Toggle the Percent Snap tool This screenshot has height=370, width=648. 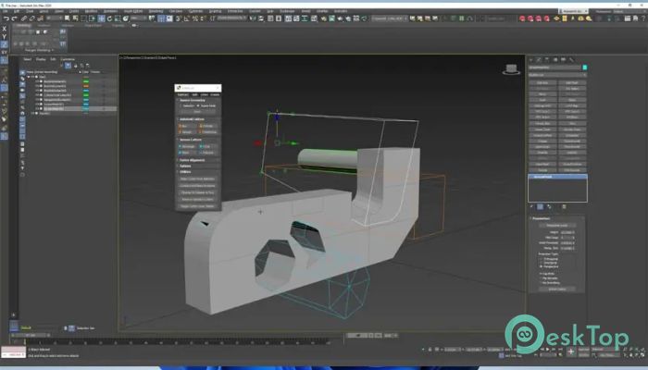(x=195, y=18)
